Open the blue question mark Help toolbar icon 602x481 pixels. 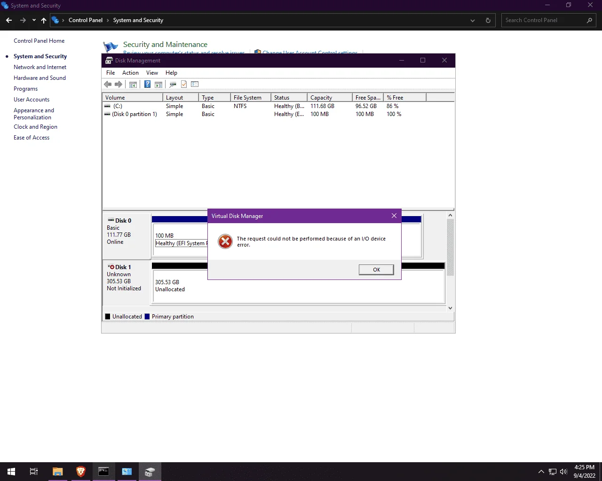147,85
